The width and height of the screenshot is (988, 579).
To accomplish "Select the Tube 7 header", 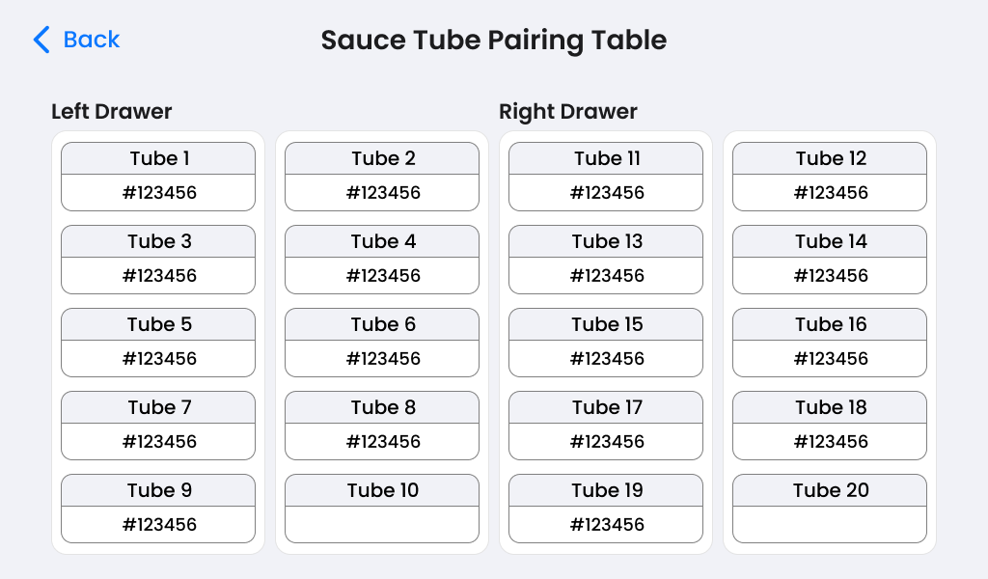I will click(158, 407).
